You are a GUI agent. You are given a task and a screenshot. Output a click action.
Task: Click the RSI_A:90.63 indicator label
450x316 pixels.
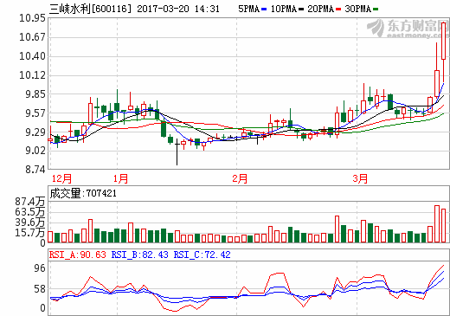pyautogui.click(x=78, y=255)
